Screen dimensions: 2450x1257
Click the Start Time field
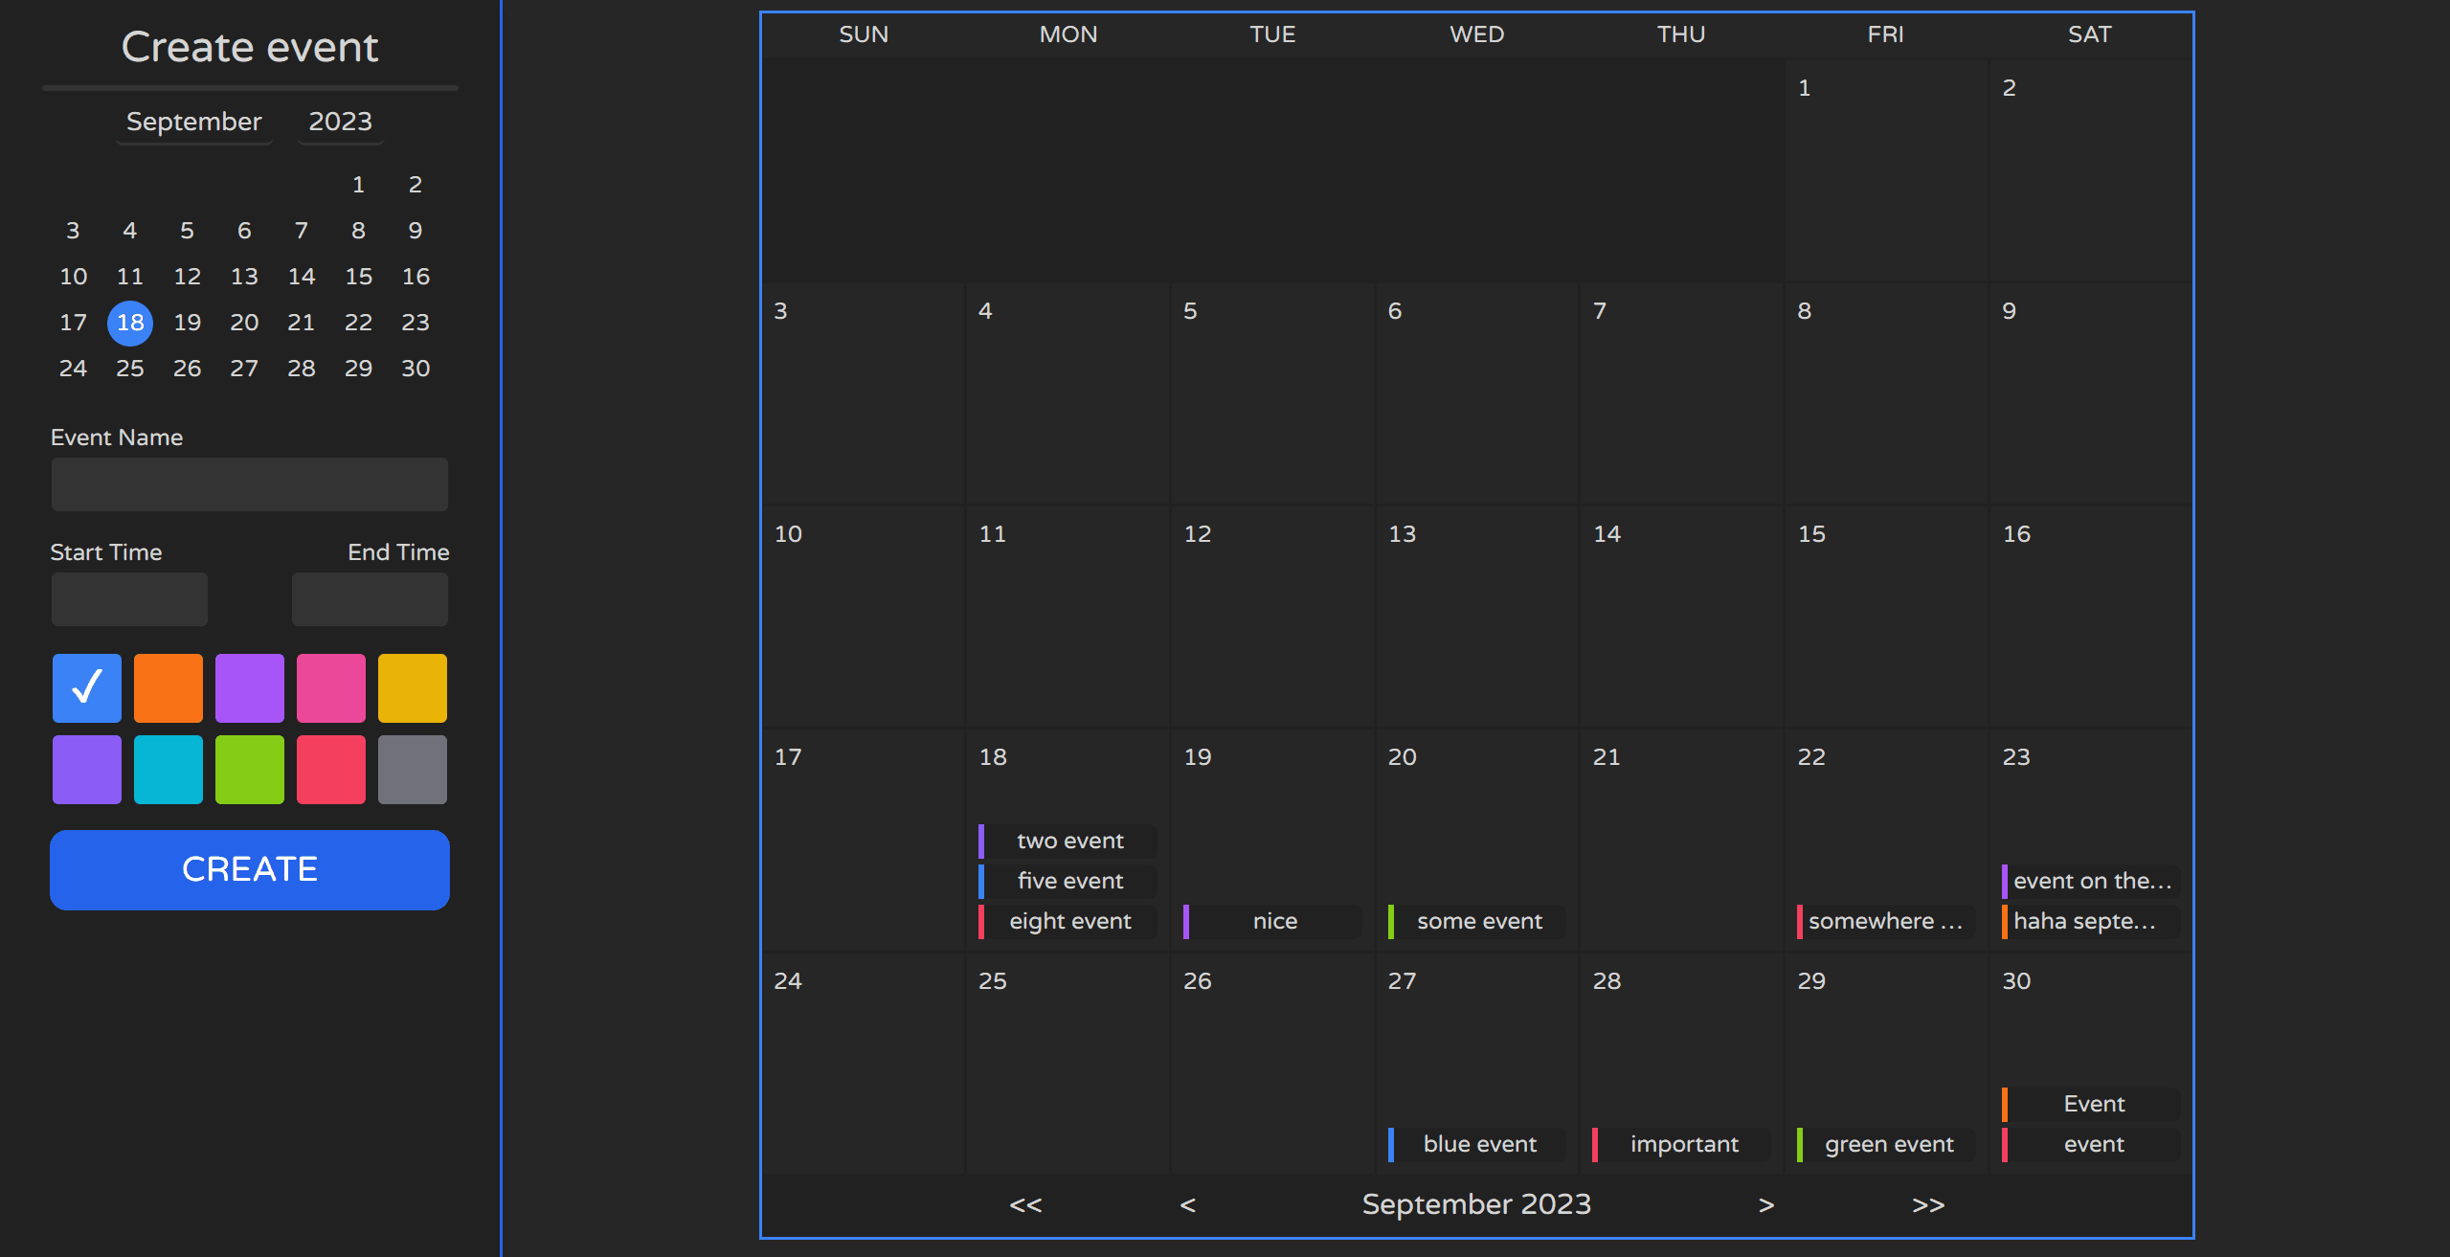pyautogui.click(x=128, y=598)
